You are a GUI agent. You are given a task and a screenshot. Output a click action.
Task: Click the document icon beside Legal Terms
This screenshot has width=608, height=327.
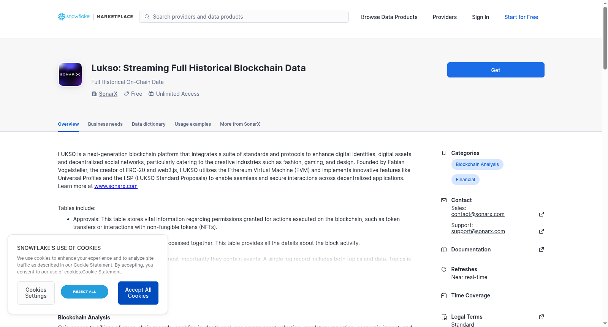tap(444, 317)
